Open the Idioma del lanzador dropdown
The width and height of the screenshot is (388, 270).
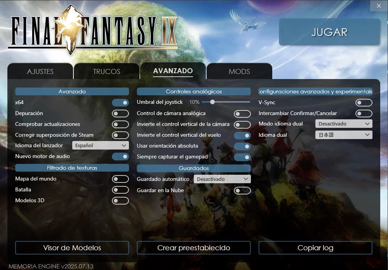pyautogui.click(x=100, y=145)
